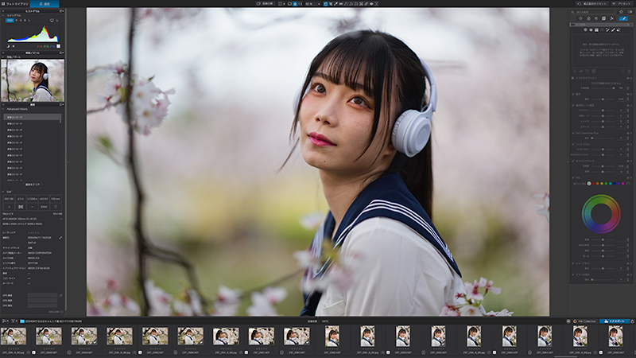Image resolution: width=636 pixels, height=358 pixels.
Task: Toggle the ホワイトバランス correction checkmark
Action: pyautogui.click(x=573, y=161)
